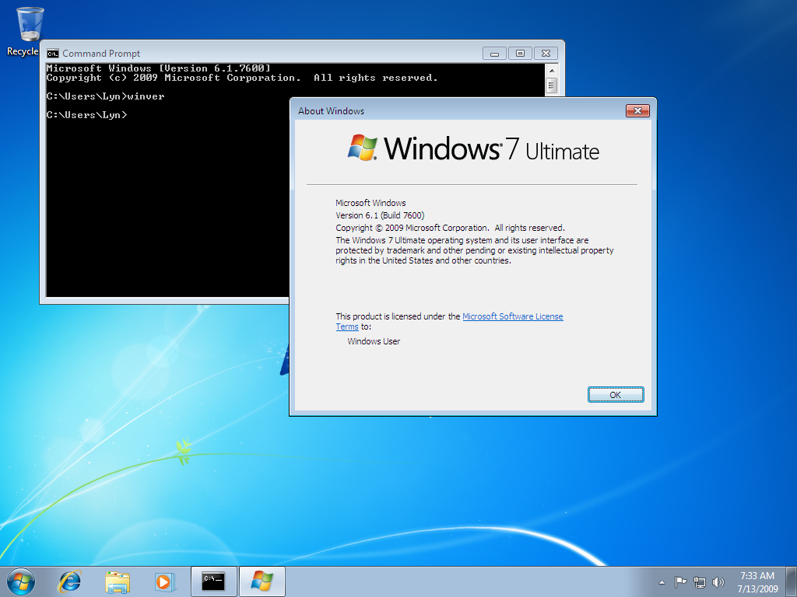Open the Start menu orb
The width and height of the screenshot is (797, 597).
21,581
